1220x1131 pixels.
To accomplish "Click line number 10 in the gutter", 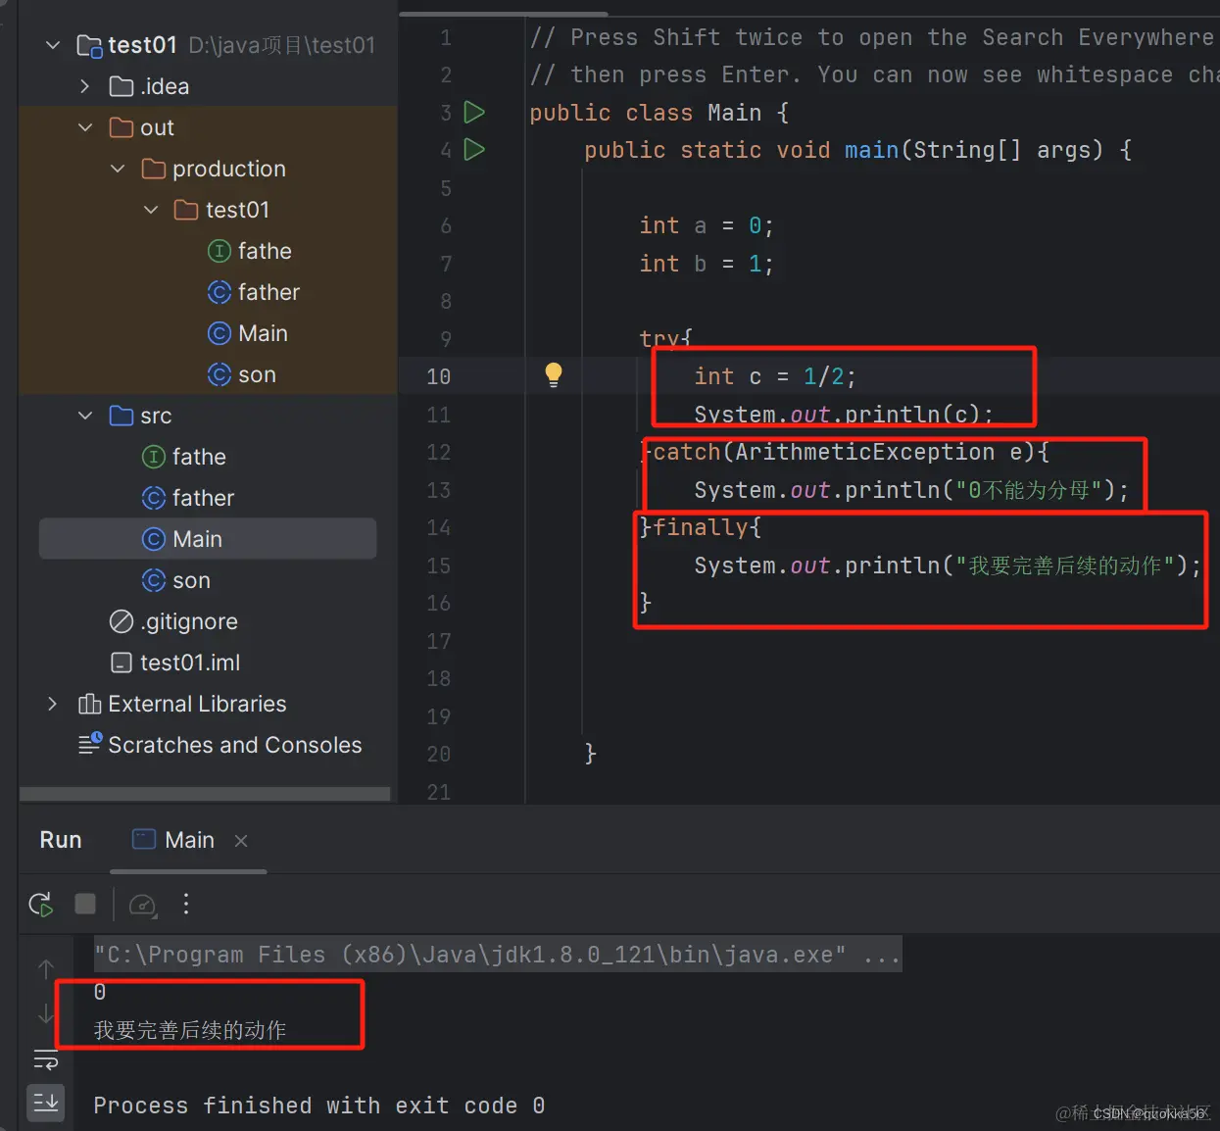I will tap(439, 376).
